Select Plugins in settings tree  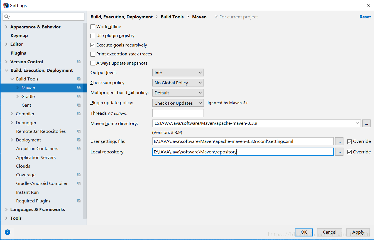click(x=18, y=53)
